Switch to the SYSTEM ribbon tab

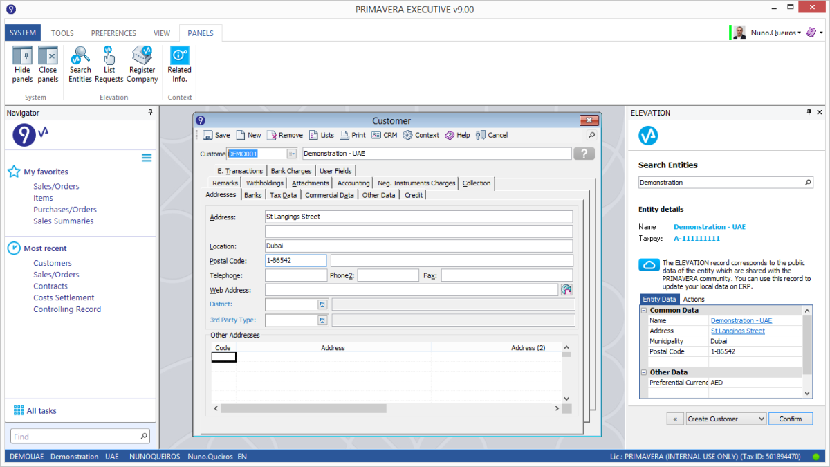click(23, 33)
